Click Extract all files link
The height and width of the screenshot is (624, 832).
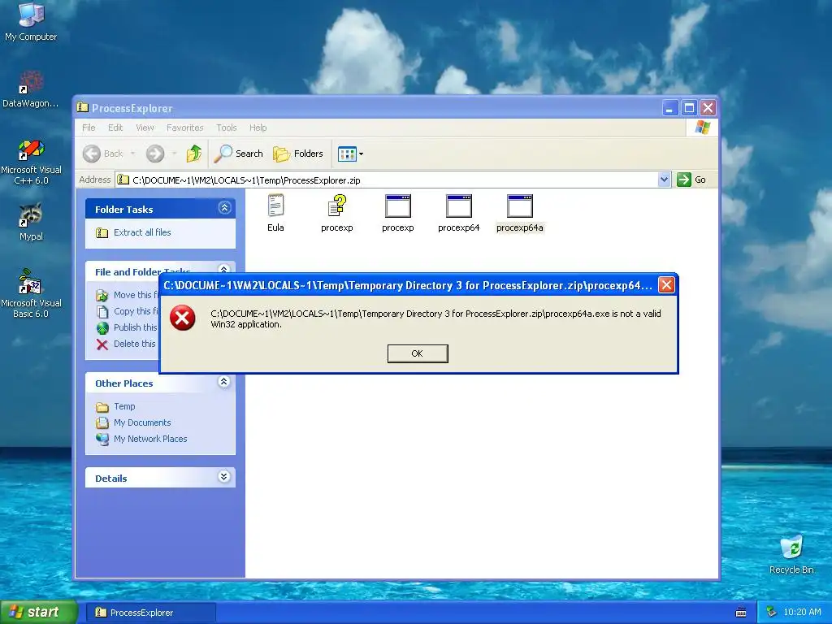point(141,232)
